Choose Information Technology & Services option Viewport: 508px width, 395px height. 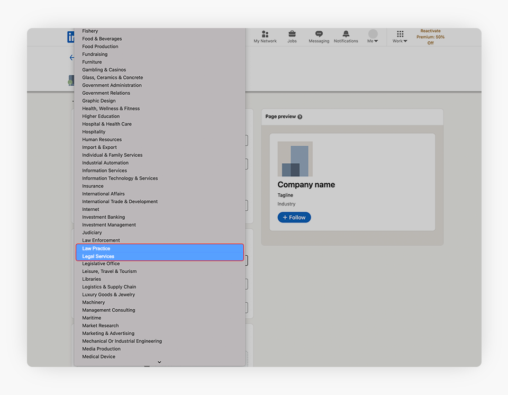[x=120, y=178]
